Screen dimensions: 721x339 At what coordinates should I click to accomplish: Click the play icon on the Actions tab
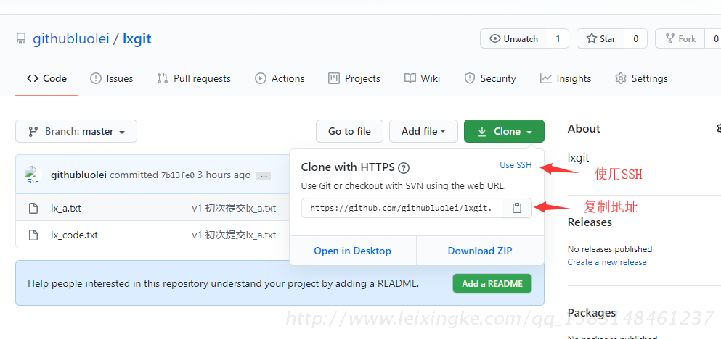(261, 78)
